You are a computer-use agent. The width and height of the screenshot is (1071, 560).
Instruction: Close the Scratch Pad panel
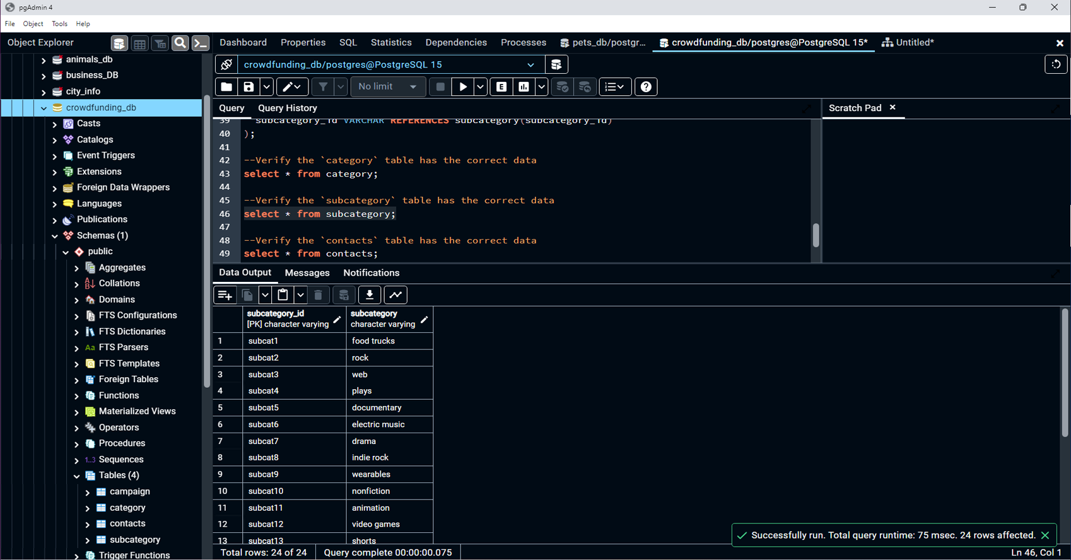pos(893,108)
